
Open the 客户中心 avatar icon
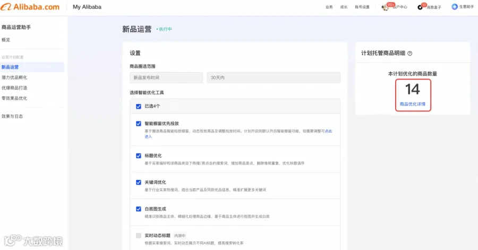pos(386,7)
